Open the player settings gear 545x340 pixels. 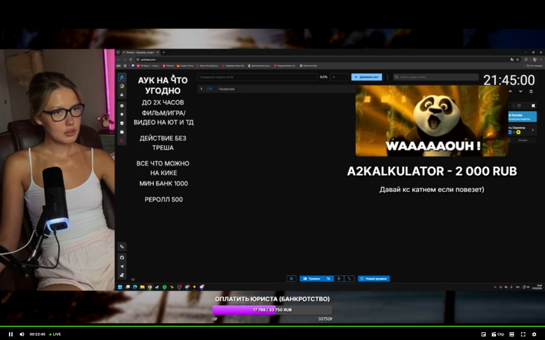pos(534,334)
